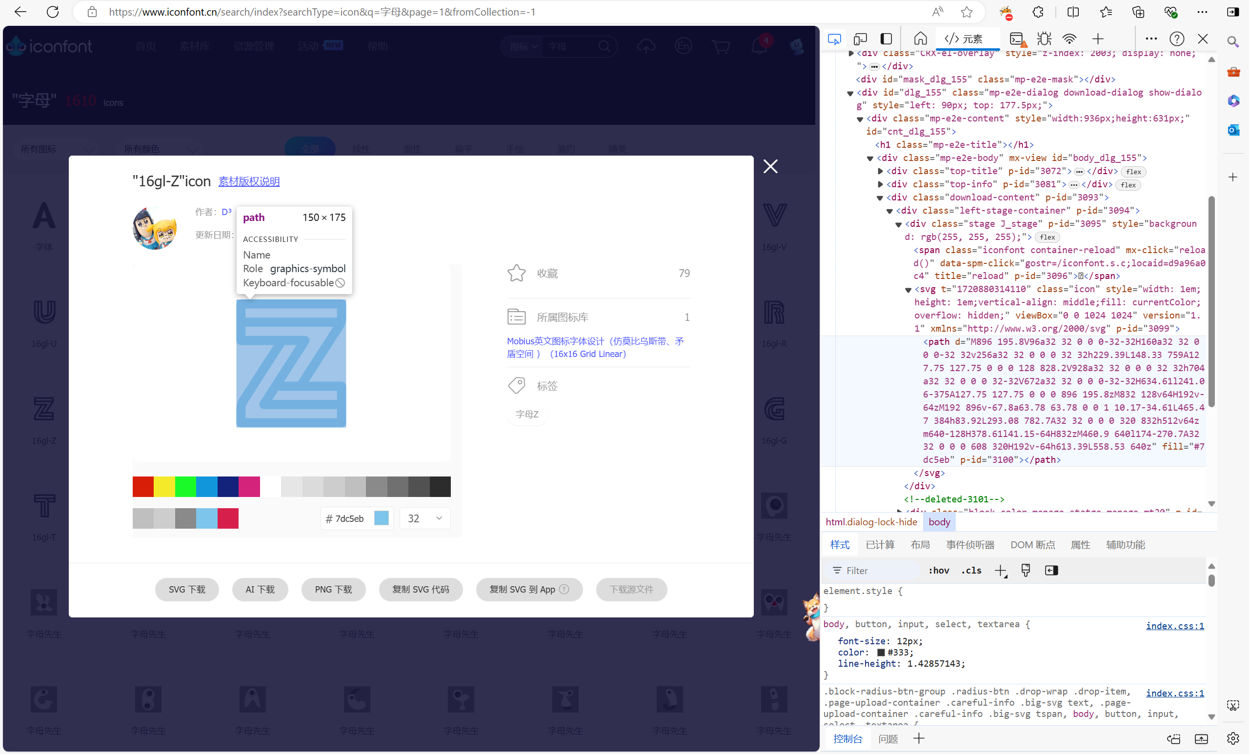
Task: Open the Network conditions wifi icon
Action: coord(1069,39)
